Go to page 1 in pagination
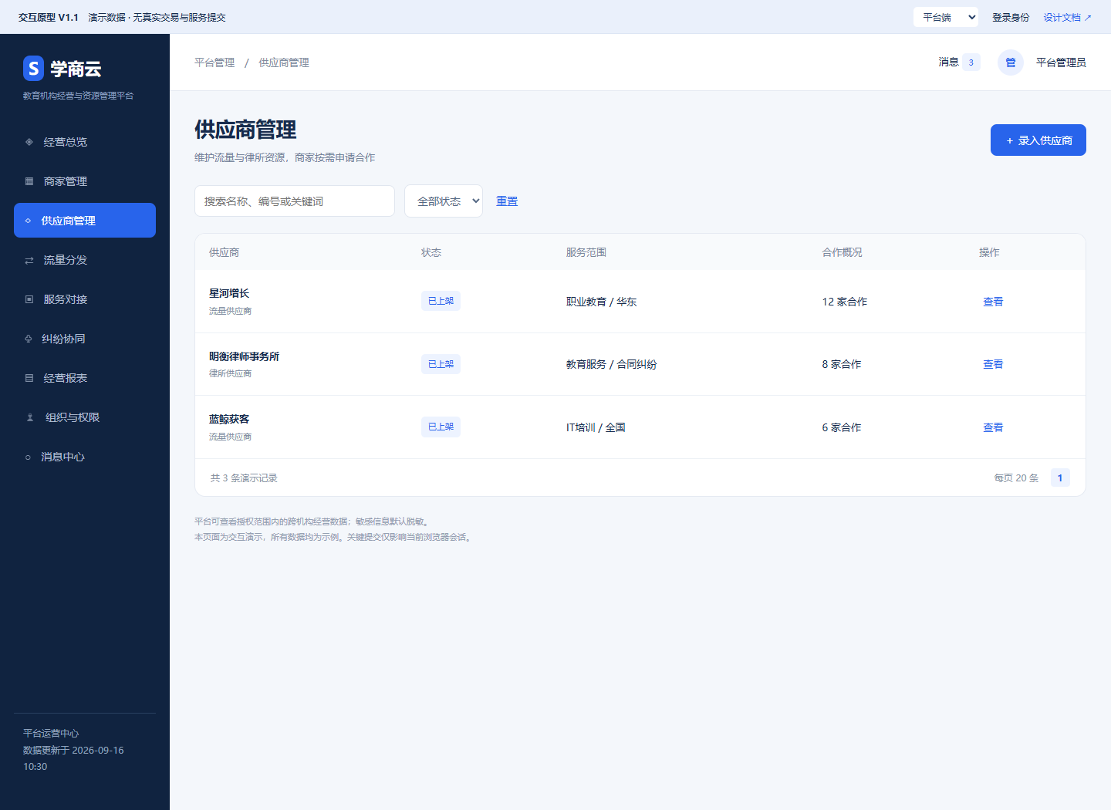This screenshot has height=810, width=1111. (x=1060, y=478)
